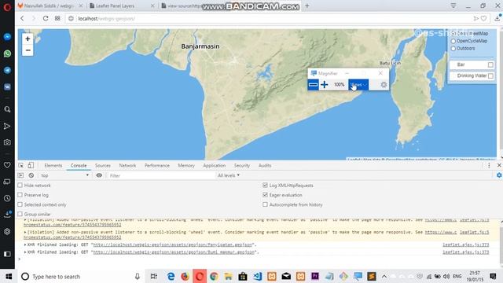Open bookmarks heart in sidebar
Image resolution: width=503 pixels, height=283 pixels.
pyautogui.click(x=7, y=165)
